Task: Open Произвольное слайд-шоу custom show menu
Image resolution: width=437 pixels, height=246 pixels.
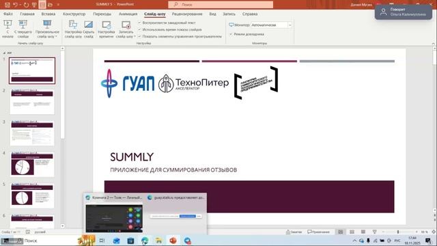Action: click(47, 29)
